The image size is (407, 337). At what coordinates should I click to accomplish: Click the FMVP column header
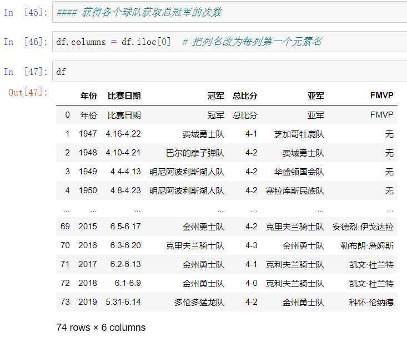point(381,95)
